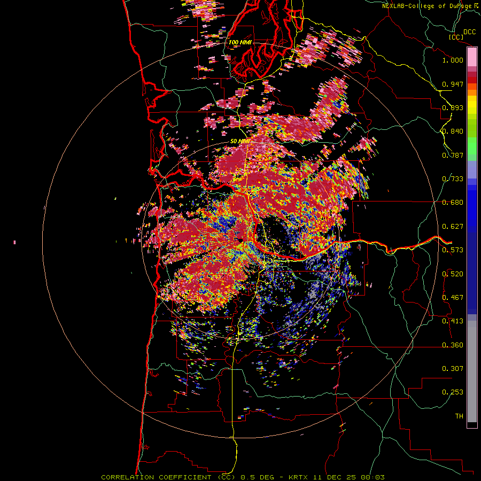Select the 0.253 value on color scale
Screen dimensions: 481x481
(453, 392)
